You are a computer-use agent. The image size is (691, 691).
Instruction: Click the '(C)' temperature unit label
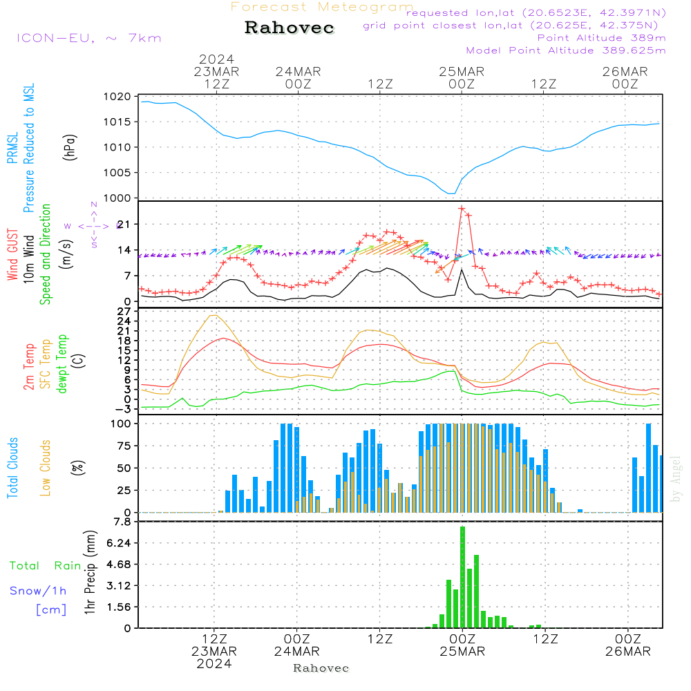click(x=79, y=361)
